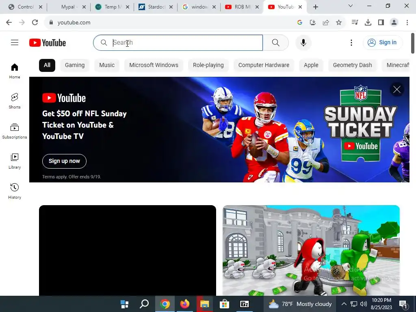The image size is (416, 312).
Task: Close the NFL Sunday Ticket banner
Action: (397, 89)
